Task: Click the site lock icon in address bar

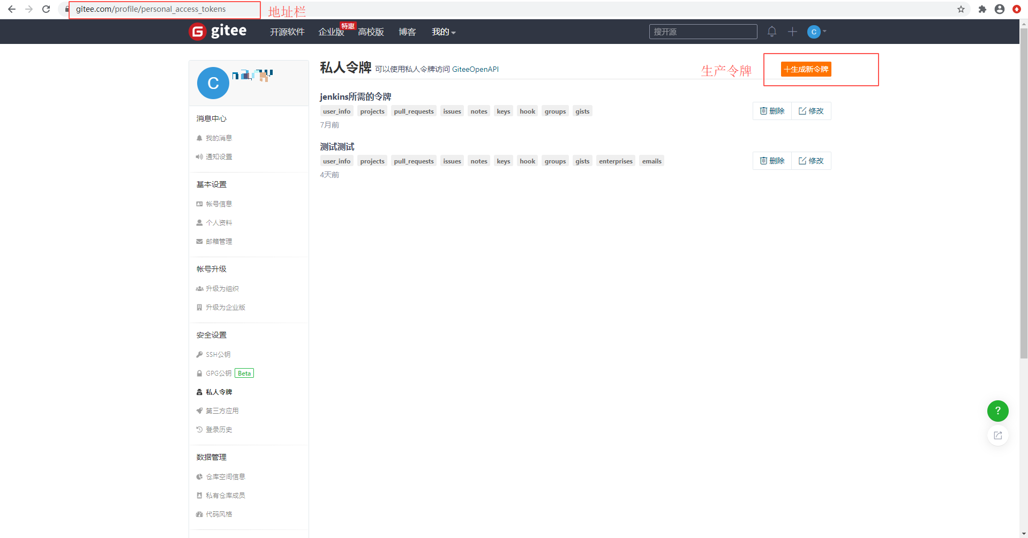Action: pos(67,9)
